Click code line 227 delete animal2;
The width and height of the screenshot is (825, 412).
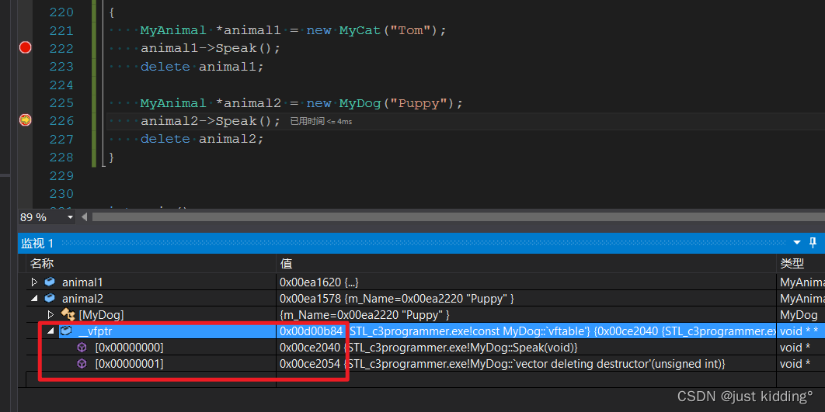click(x=201, y=139)
